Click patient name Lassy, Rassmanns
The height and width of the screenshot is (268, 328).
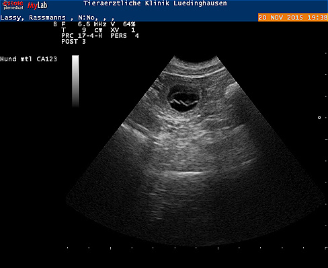(x=33, y=18)
